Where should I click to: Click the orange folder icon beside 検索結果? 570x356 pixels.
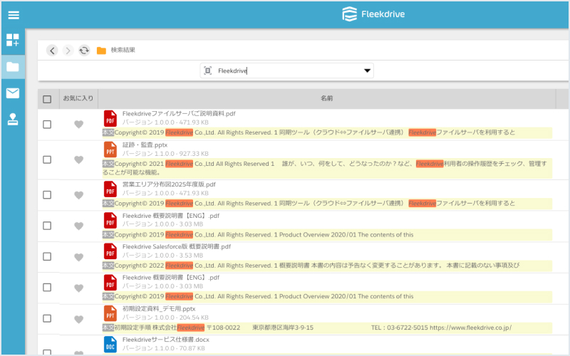[x=101, y=51]
